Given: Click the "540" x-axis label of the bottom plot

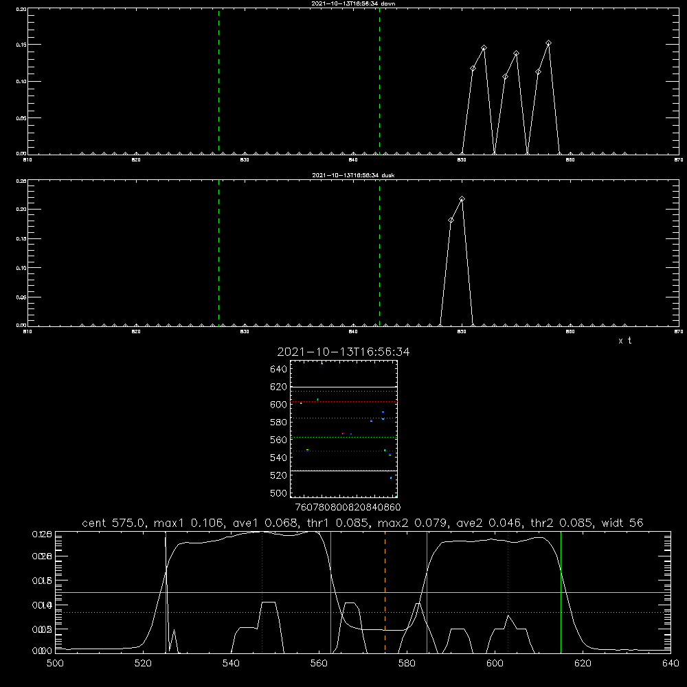Looking at the screenshot, I should (x=231, y=664).
